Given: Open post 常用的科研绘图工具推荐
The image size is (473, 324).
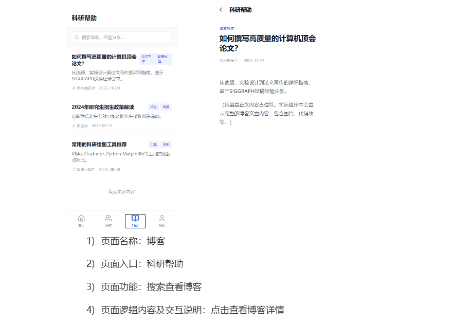Looking at the screenshot, I should click(x=99, y=145).
